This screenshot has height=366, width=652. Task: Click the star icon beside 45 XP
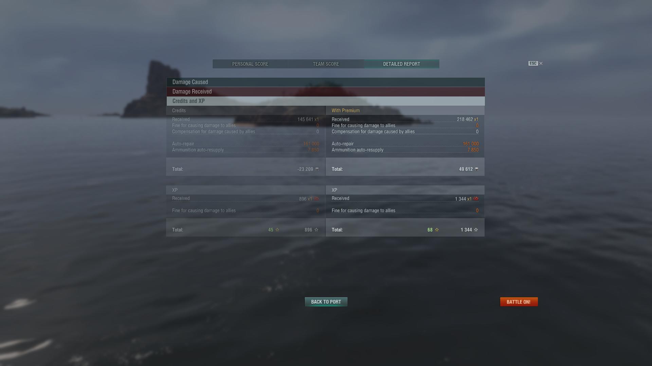tap(277, 230)
